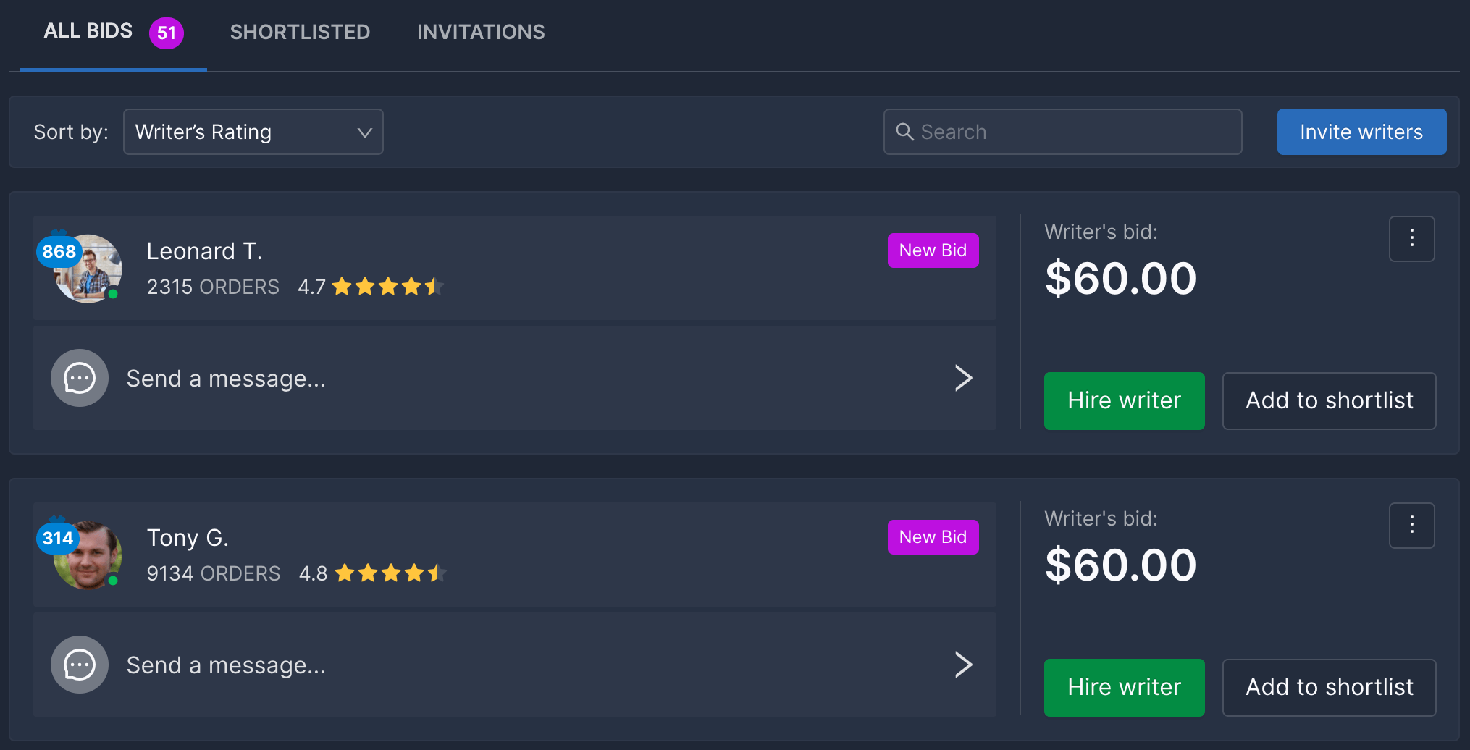Click the 868 badge on Leonard's avatar
Image resolution: width=1470 pixels, height=750 pixels.
click(59, 251)
